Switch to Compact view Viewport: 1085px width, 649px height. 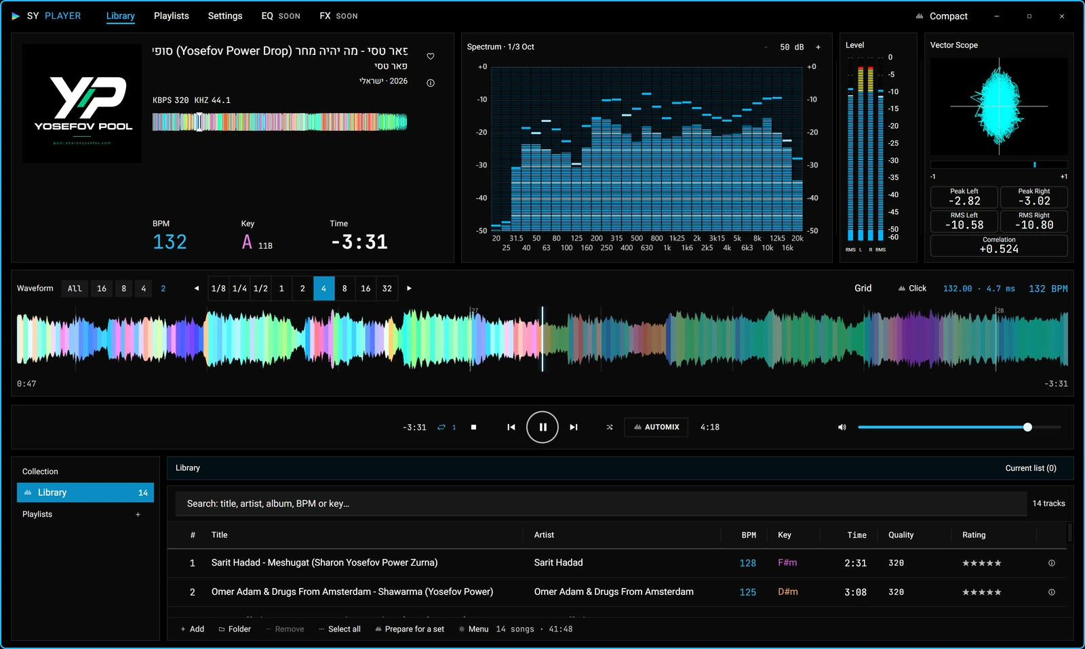[x=942, y=16]
